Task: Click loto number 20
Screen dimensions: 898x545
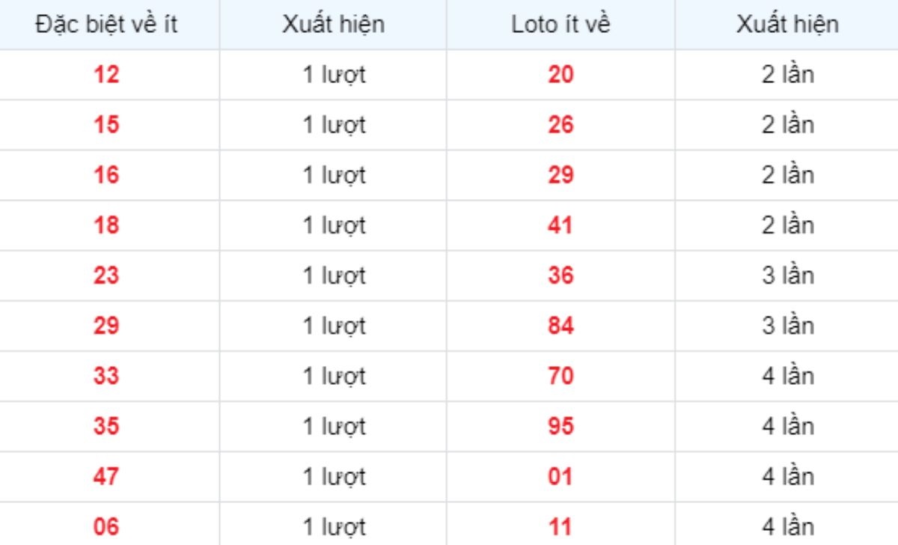Action: (x=561, y=74)
